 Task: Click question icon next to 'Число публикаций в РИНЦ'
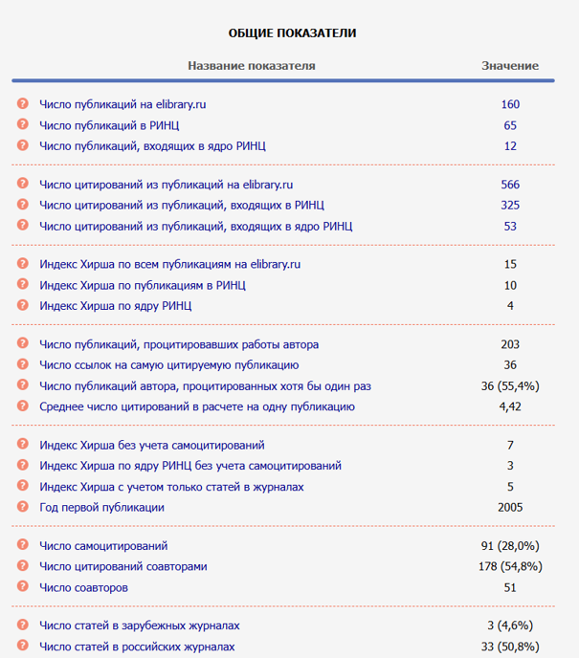(x=22, y=125)
